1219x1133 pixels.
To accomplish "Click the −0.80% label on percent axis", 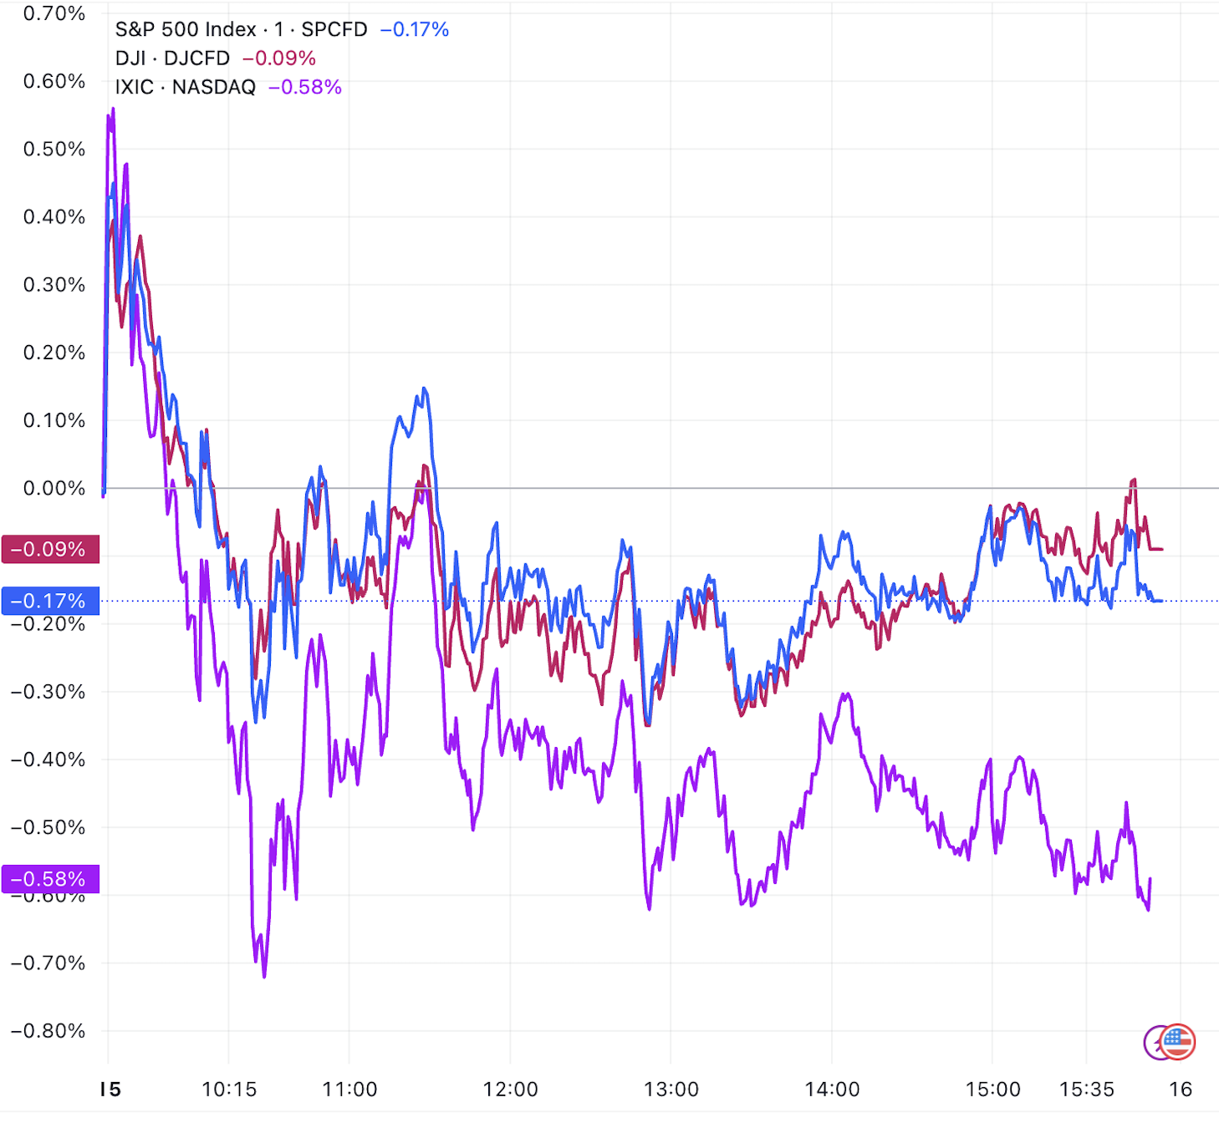I will [x=48, y=1030].
